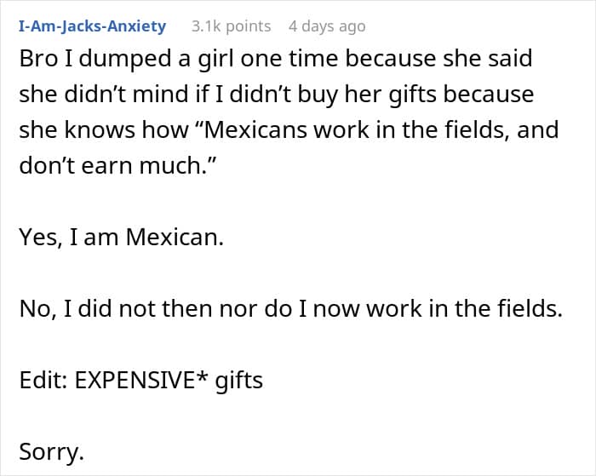596x476 pixels.
Task: Open the I-Am-Jacks-Anxiety user profile
Action: (92, 26)
